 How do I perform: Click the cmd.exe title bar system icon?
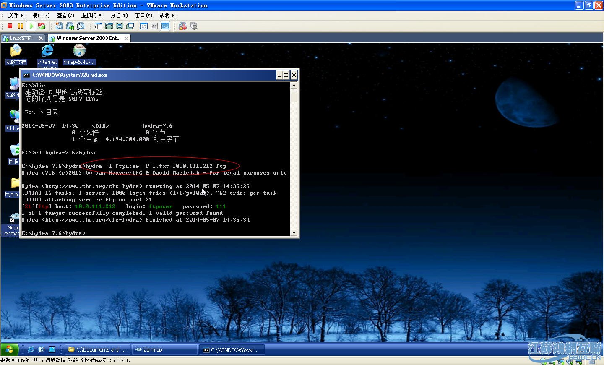(x=26, y=75)
